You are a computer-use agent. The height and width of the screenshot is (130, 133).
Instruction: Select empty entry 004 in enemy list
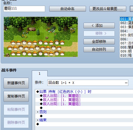[x=126, y=31]
